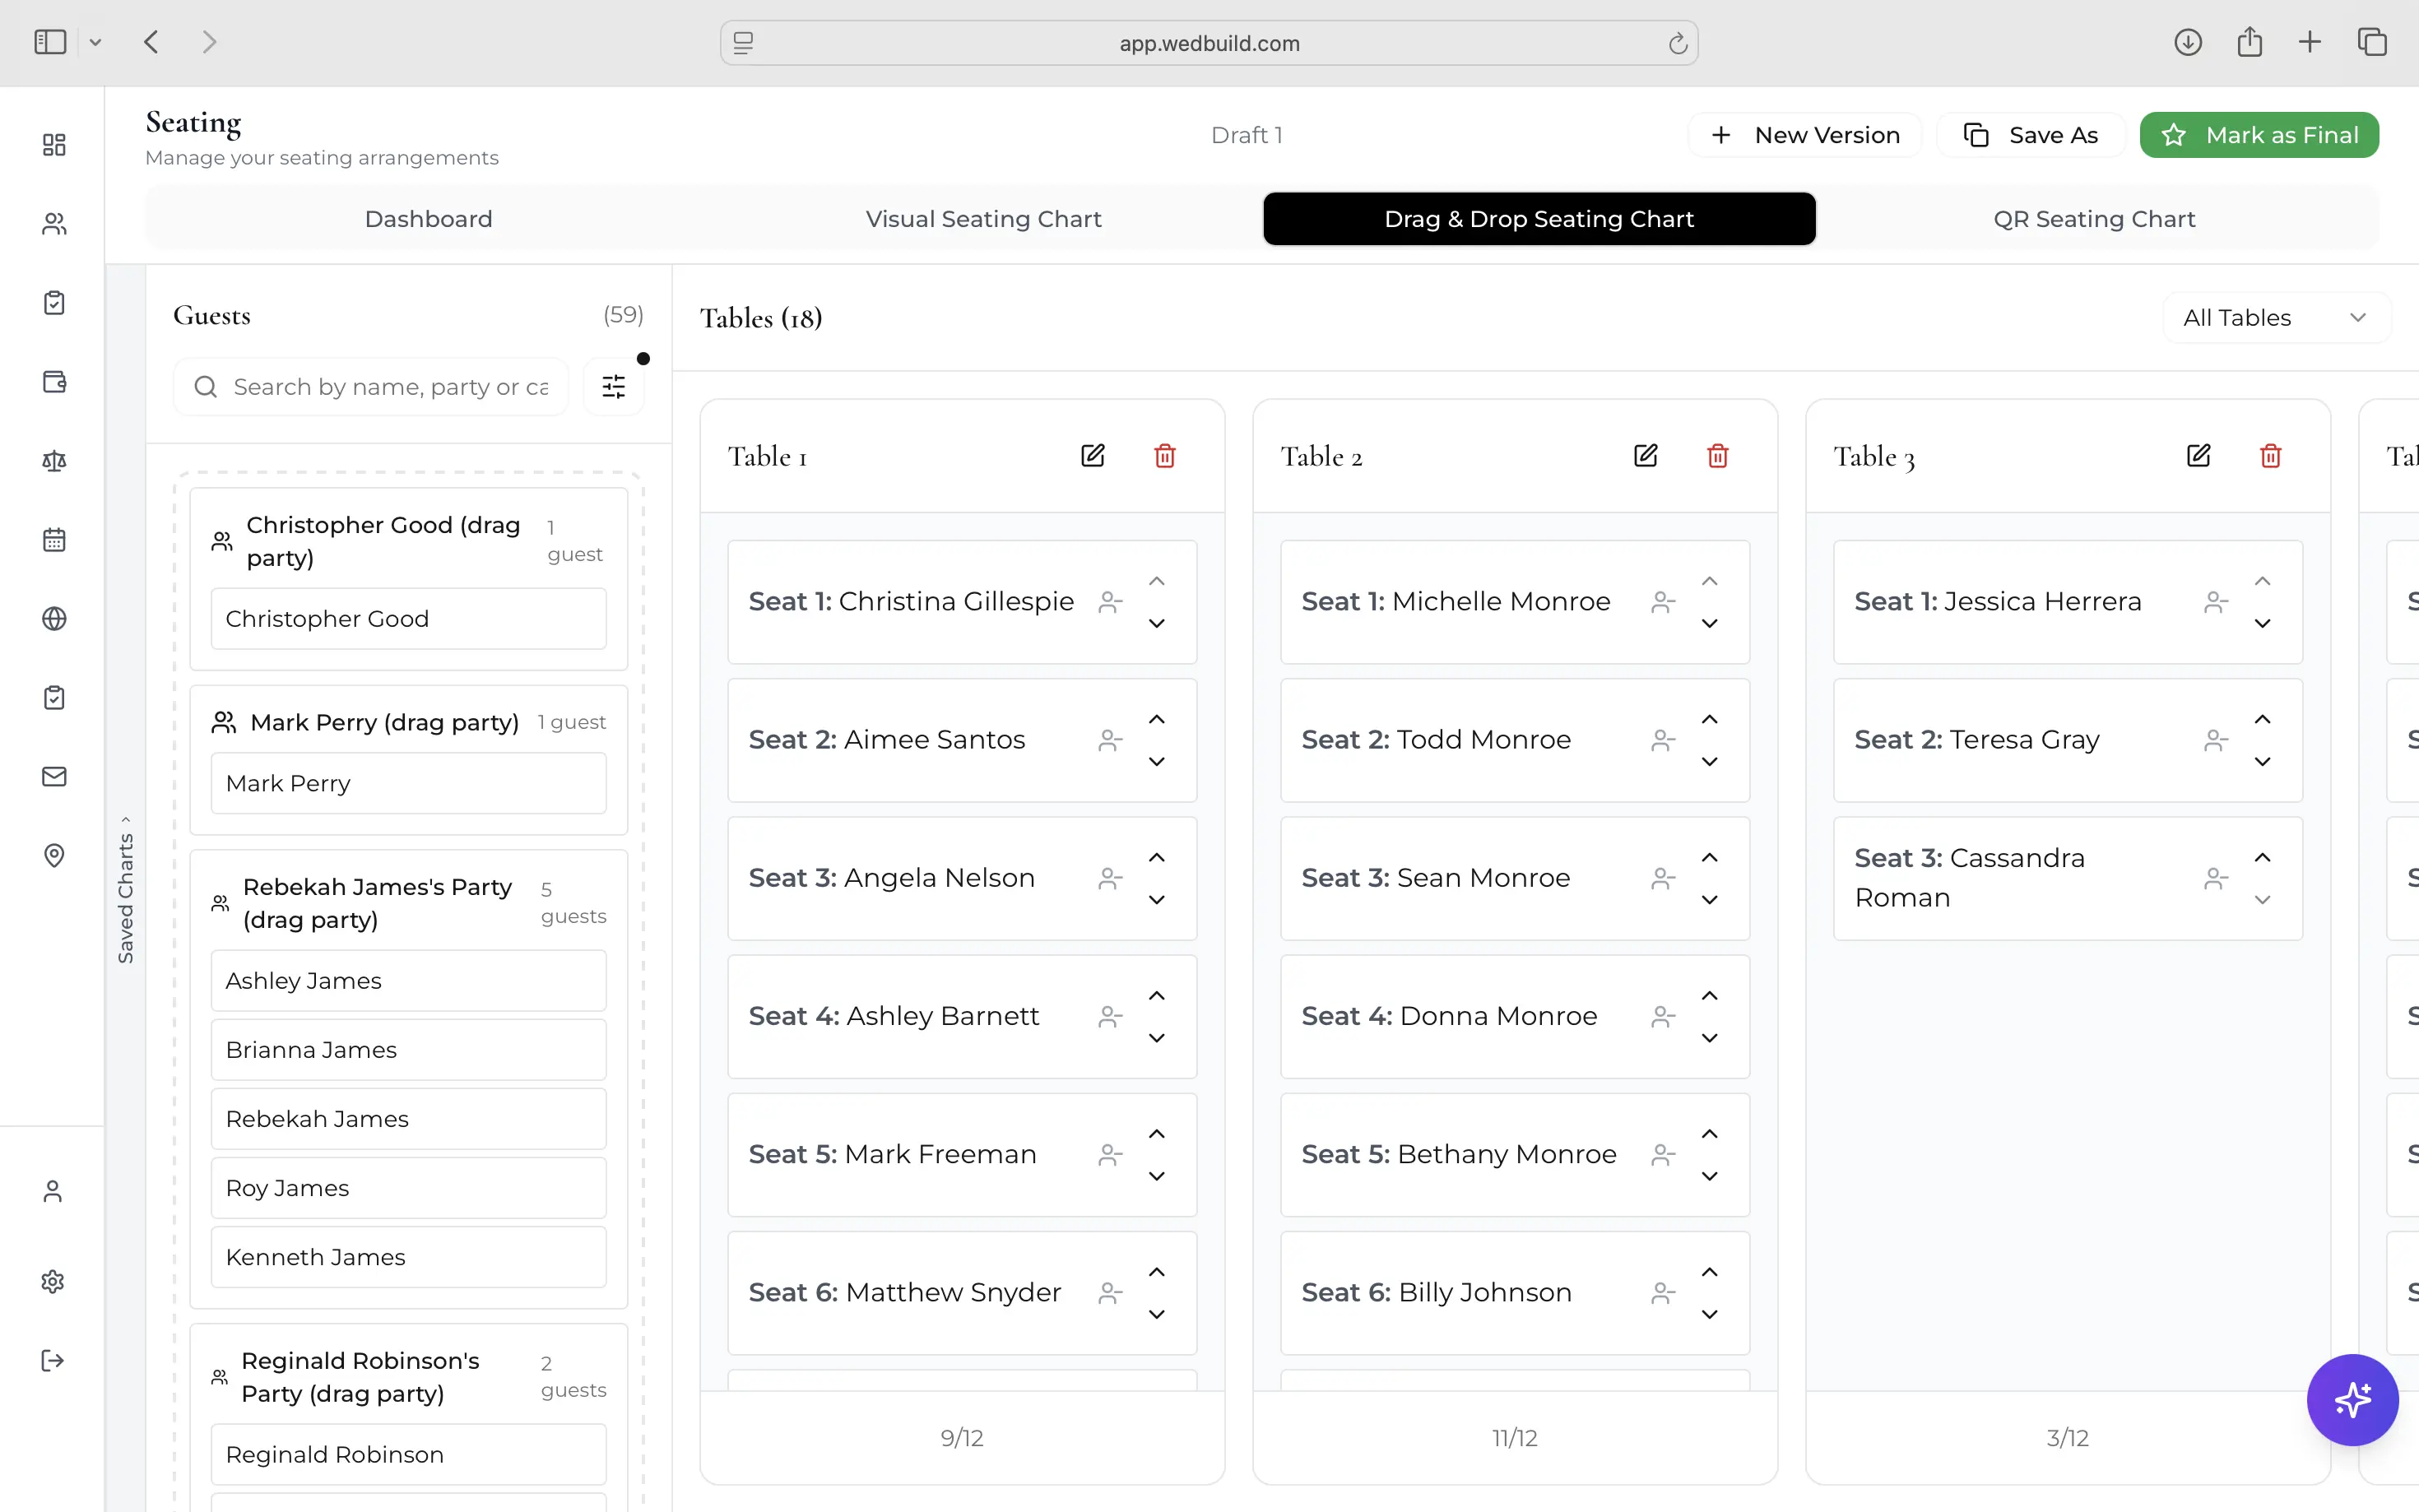Move Donna Monroe up one seat

coord(1710,996)
